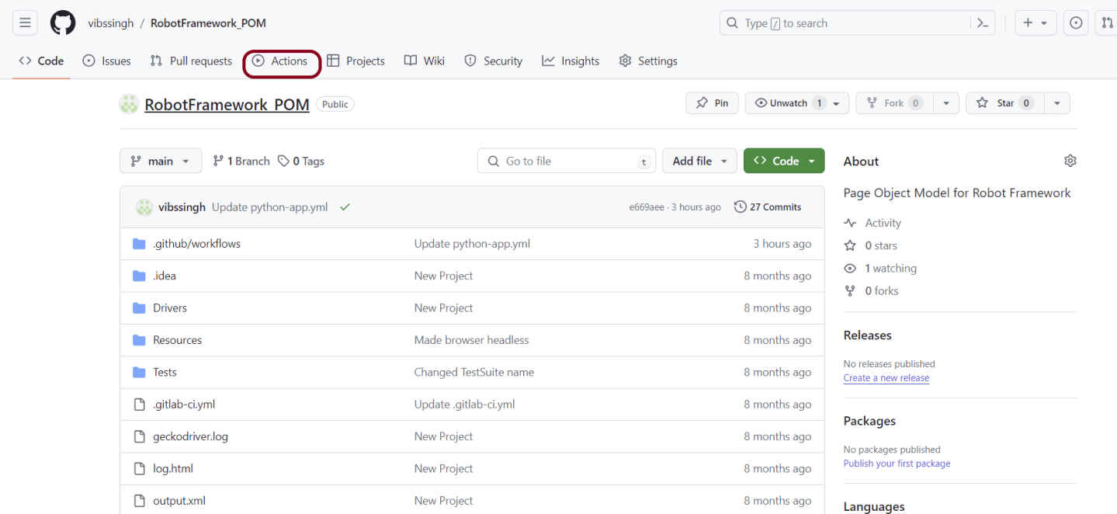Image resolution: width=1117 pixels, height=514 pixels.
Task: Click the RobotFramework_POM repository title
Action: 227,104
